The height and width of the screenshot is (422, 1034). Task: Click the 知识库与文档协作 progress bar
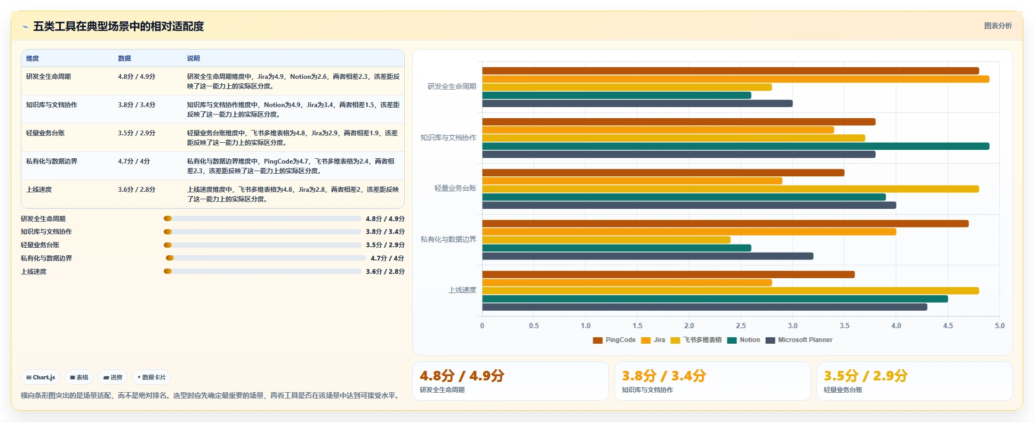262,232
